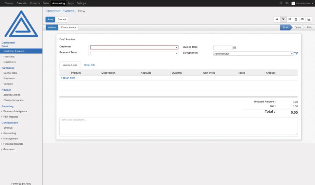This screenshot has height=185, width=315.
Task: Open the Contacts menu
Action: point(35,3)
